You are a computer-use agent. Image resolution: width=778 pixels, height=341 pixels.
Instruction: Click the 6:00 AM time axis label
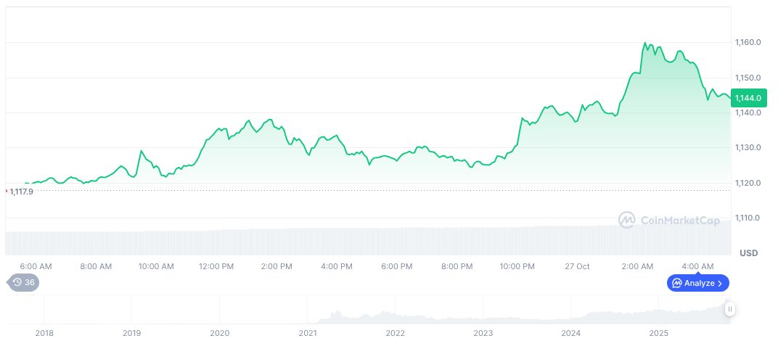click(36, 266)
